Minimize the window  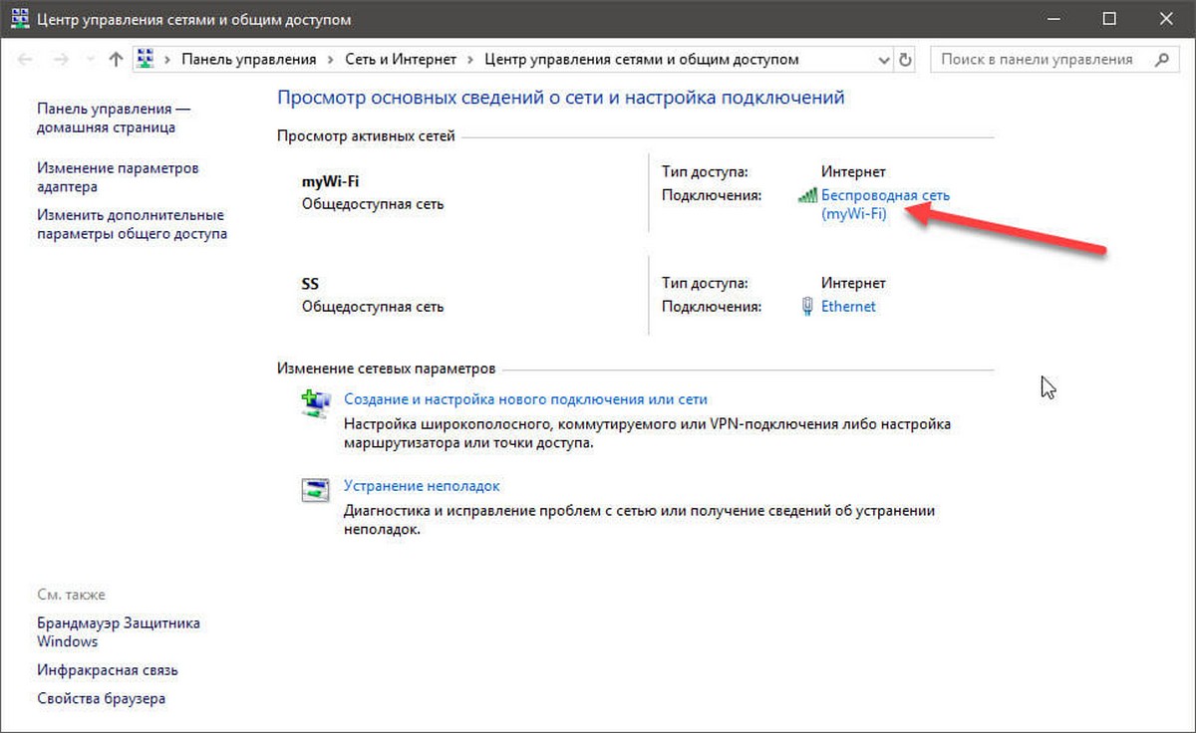[x=1055, y=19]
